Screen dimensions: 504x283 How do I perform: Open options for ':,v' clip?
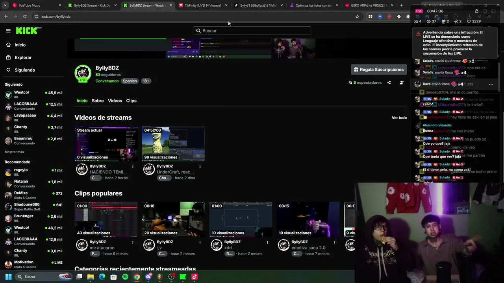(200, 243)
